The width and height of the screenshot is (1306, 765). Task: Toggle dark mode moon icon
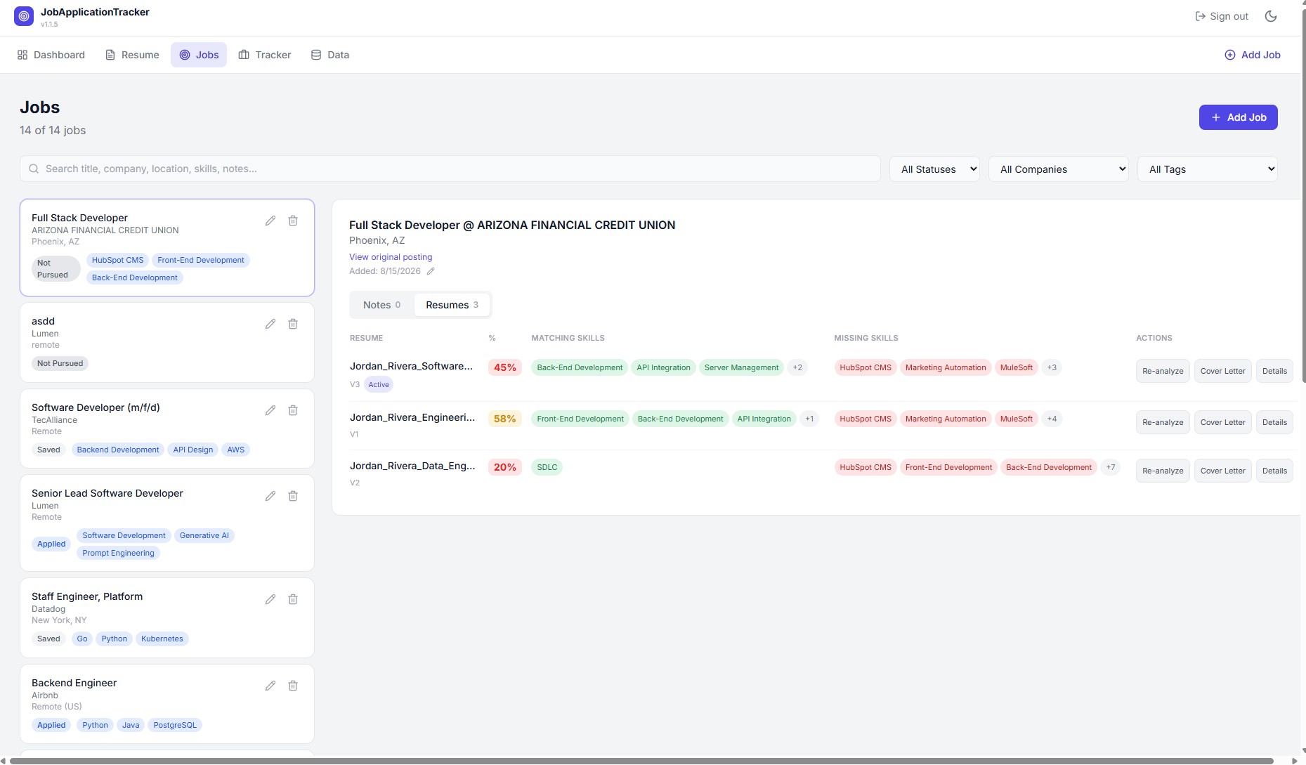click(1271, 16)
